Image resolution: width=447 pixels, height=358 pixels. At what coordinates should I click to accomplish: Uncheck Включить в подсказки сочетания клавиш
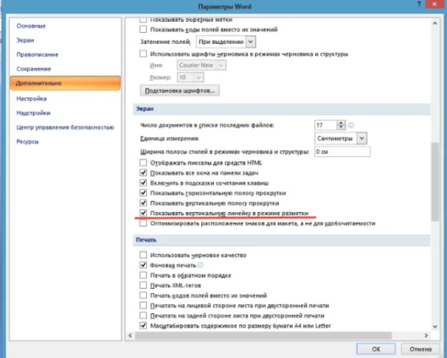click(x=143, y=183)
